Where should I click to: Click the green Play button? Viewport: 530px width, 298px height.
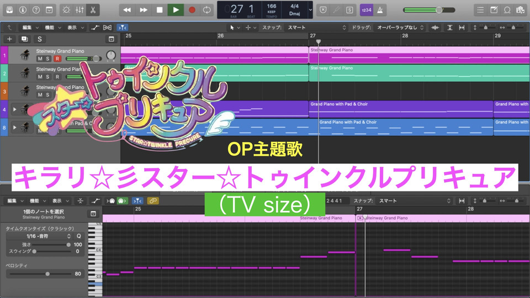click(176, 10)
